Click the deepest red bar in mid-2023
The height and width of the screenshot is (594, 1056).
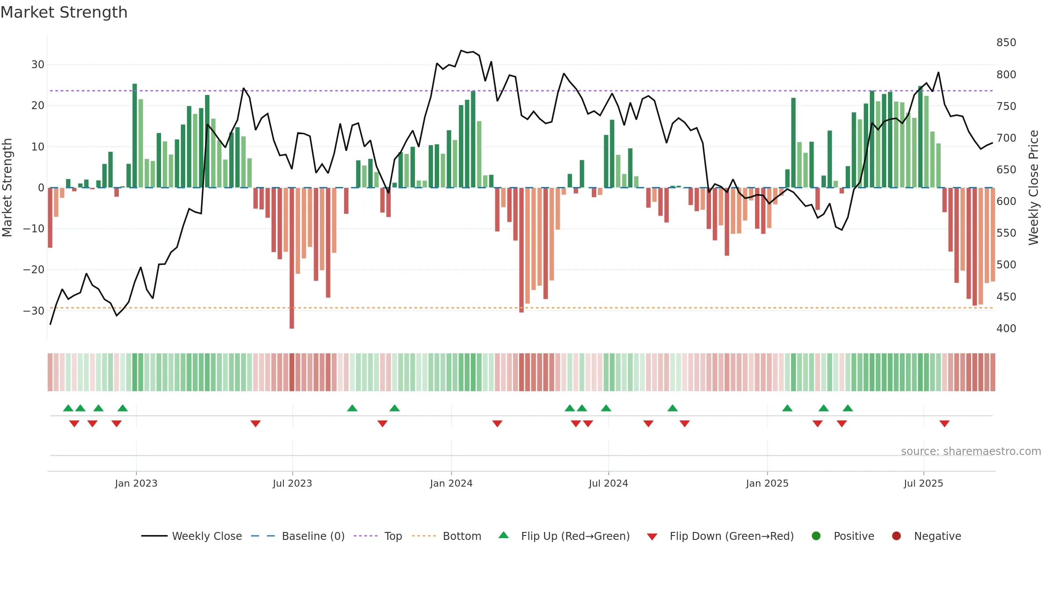[292, 258]
